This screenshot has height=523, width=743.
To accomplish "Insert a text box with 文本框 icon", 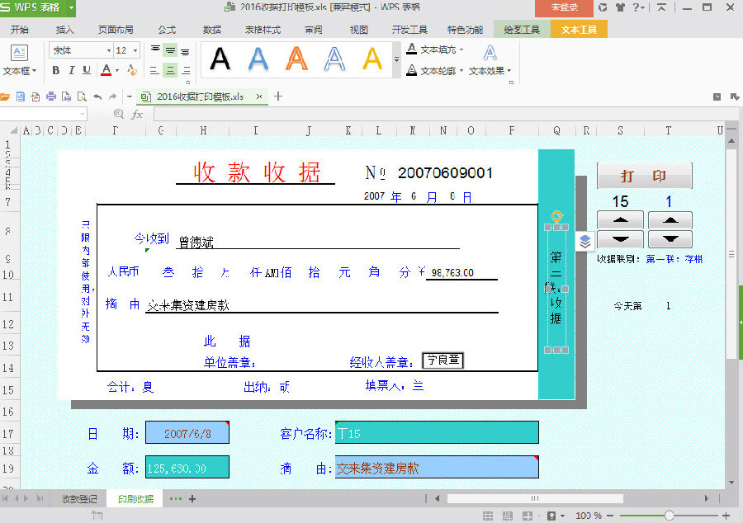I will (x=19, y=53).
